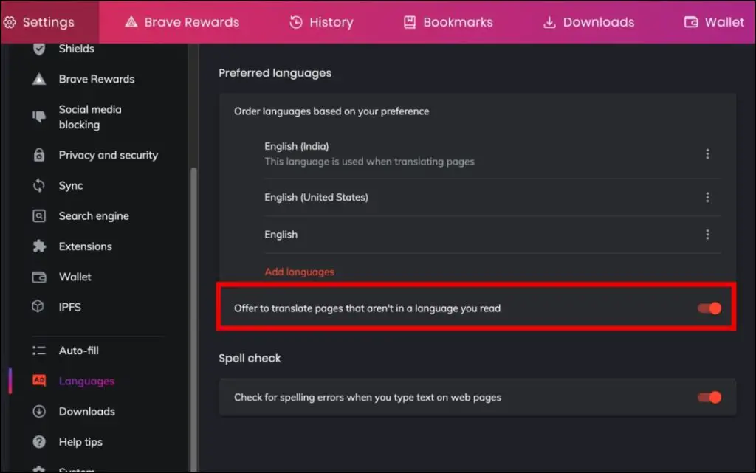Select Social media blocking in sidebar
The image size is (756, 473).
[x=90, y=117]
